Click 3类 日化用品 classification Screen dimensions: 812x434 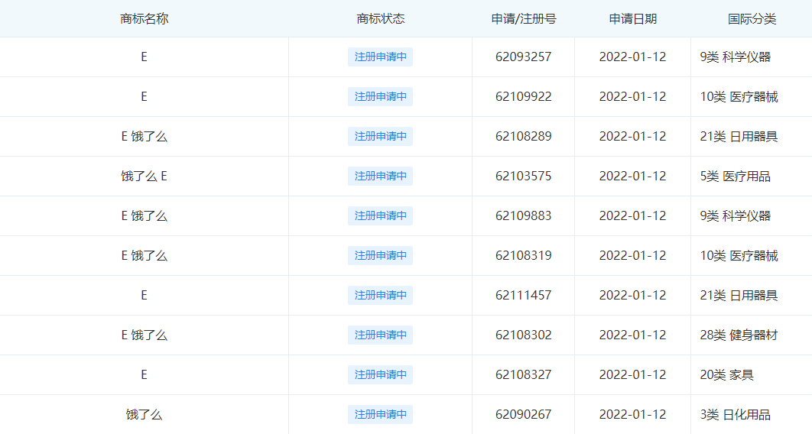[736, 415]
